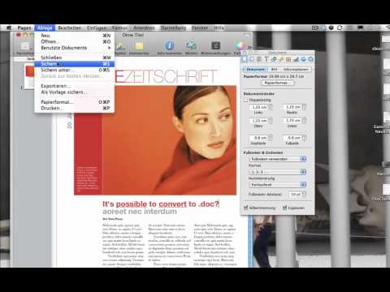Open the Anordnen menu

pyautogui.click(x=144, y=28)
